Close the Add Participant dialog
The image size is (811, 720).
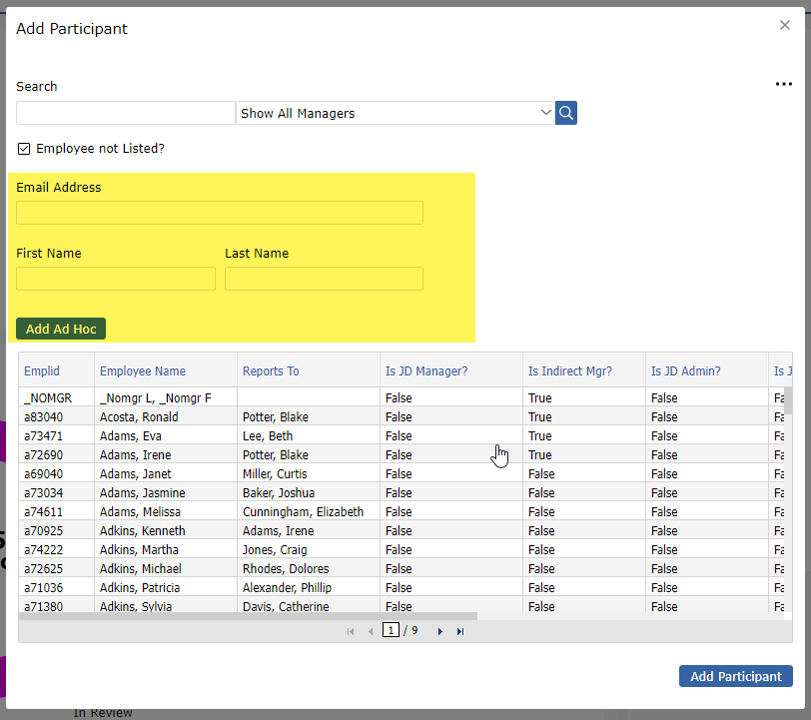785,26
